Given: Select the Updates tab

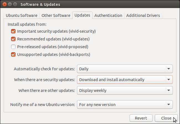Looking at the screenshot, I should pos(82,15).
